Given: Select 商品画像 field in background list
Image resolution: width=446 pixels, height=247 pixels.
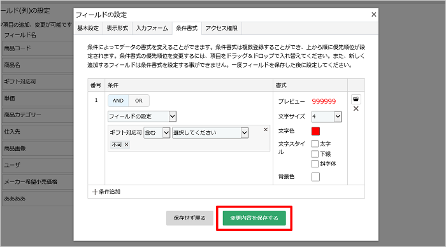Looking at the screenshot, I should 37,148.
